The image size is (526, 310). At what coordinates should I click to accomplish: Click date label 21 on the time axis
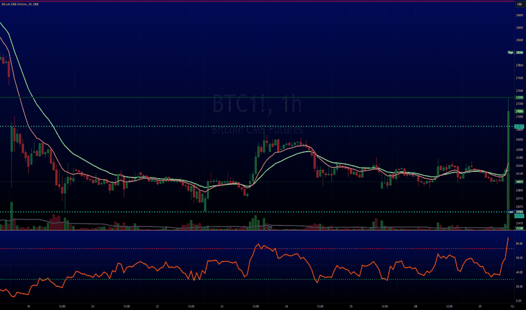tap(93, 306)
